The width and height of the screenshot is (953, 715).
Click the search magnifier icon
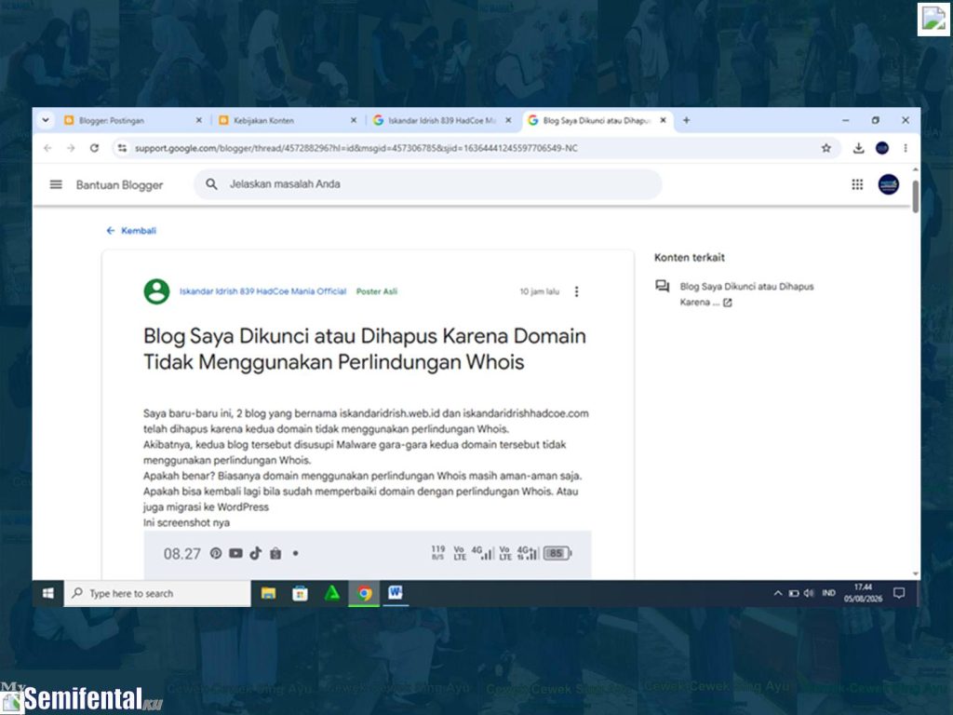tap(211, 183)
